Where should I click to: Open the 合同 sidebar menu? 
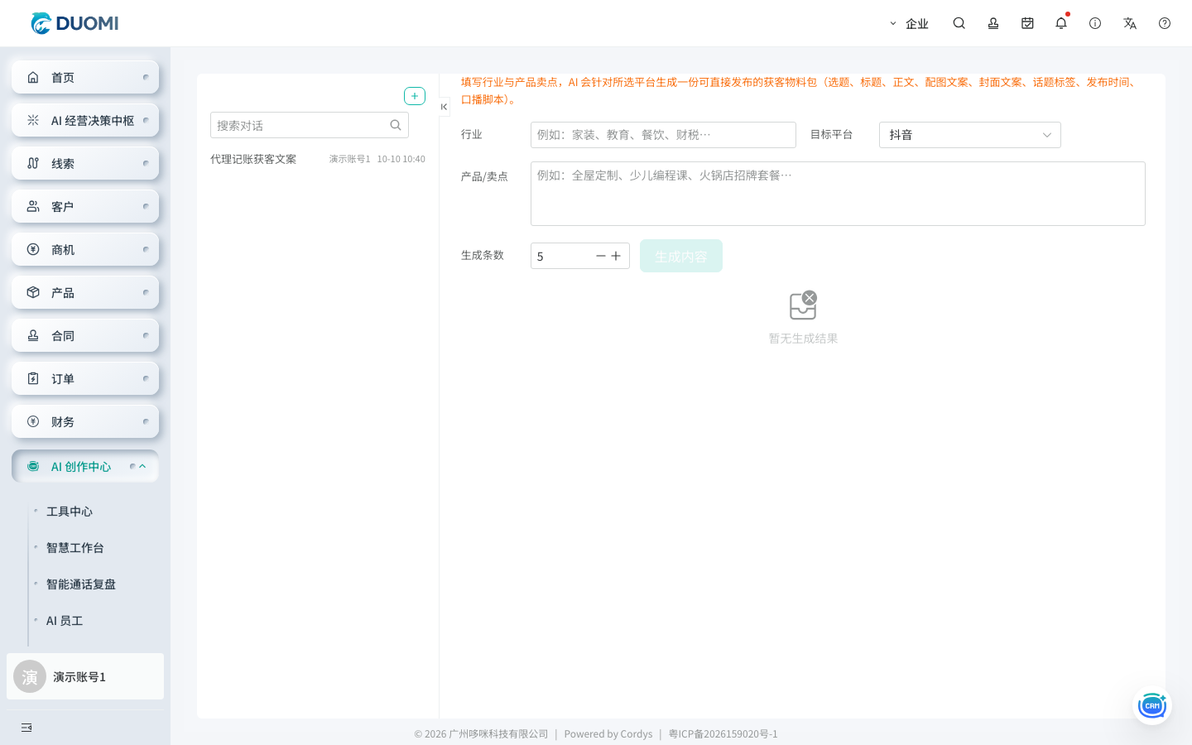(85, 335)
